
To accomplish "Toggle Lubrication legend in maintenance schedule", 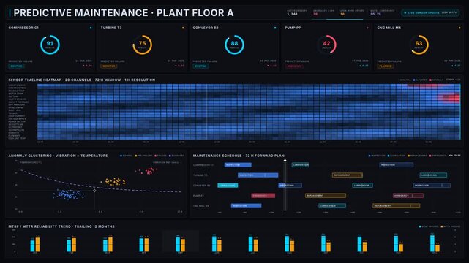I will tap(397, 156).
